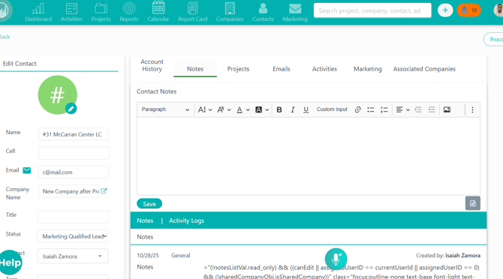
Task: Open the Reports page
Action: [x=129, y=12]
